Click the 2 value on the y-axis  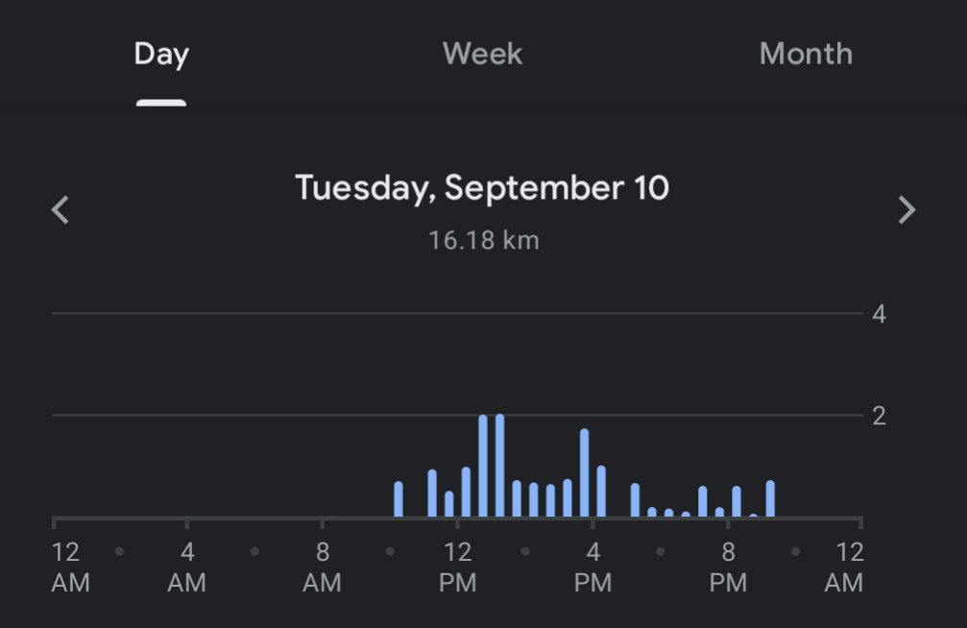(x=879, y=416)
